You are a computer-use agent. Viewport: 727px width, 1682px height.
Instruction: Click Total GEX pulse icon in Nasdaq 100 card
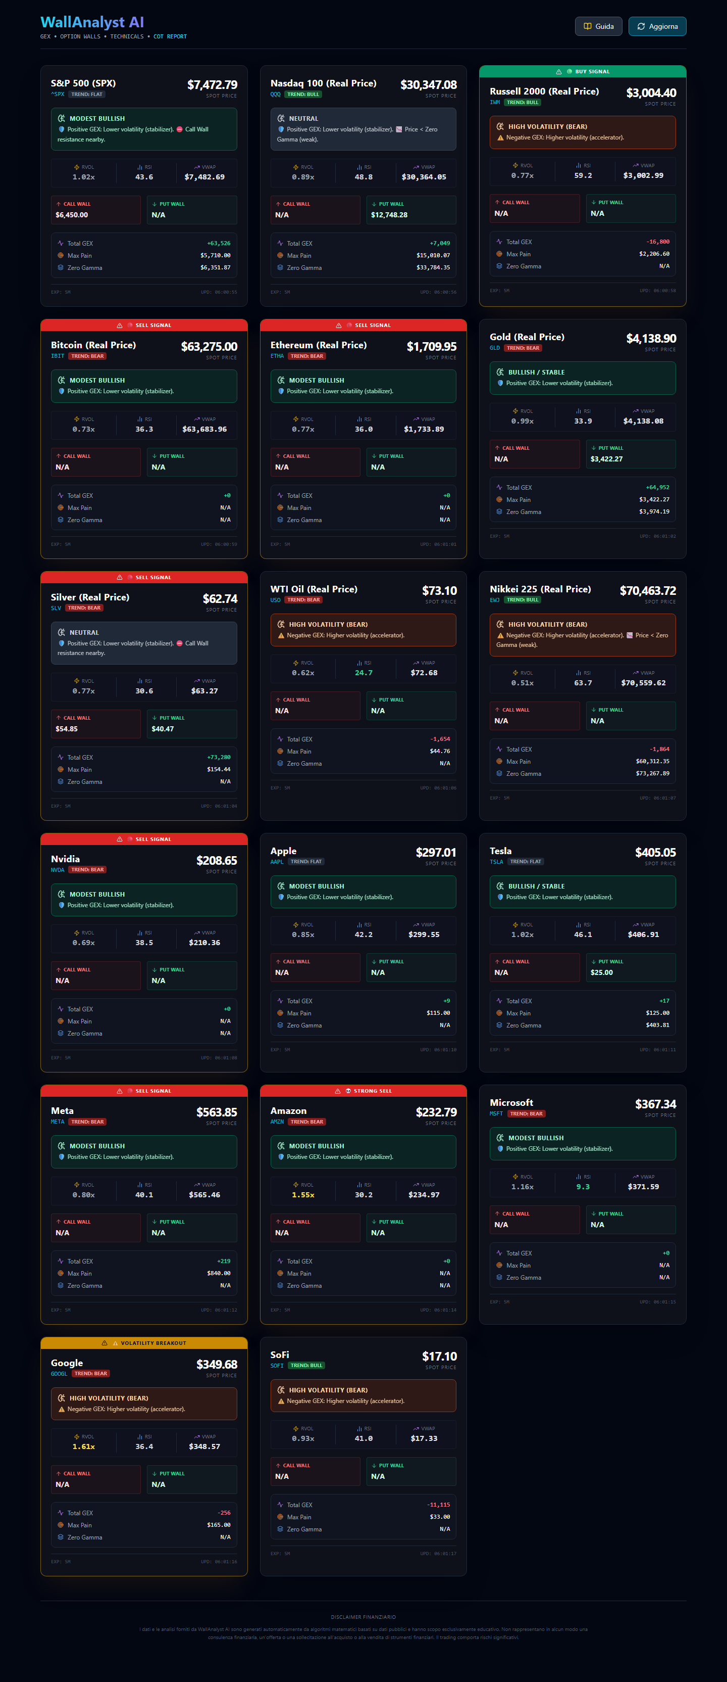pos(280,243)
